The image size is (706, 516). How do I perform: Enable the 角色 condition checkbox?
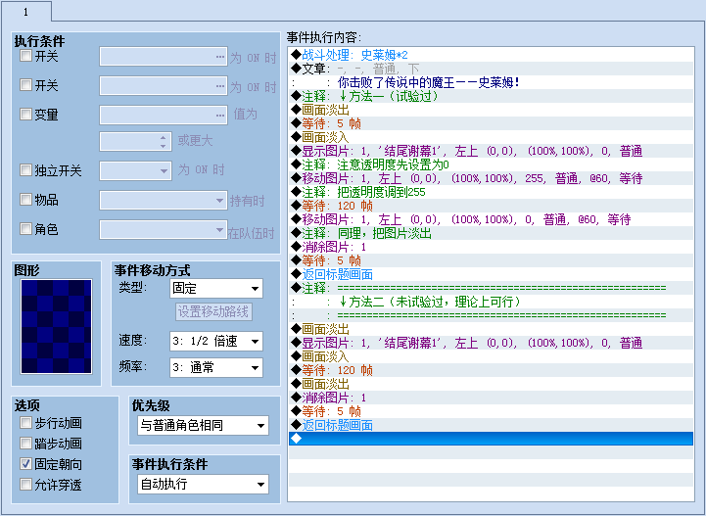click(x=25, y=228)
